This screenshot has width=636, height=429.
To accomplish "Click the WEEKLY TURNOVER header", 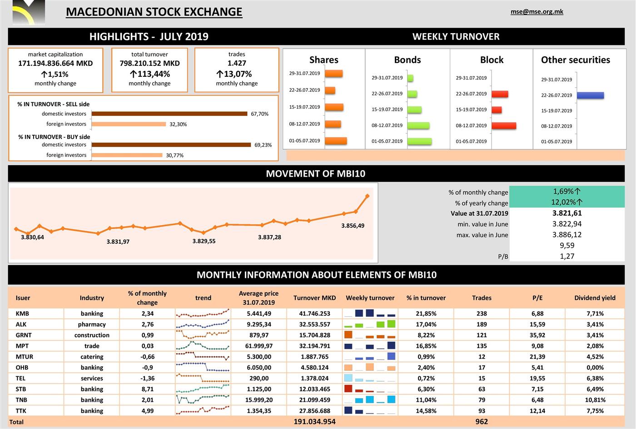I will click(x=456, y=37).
